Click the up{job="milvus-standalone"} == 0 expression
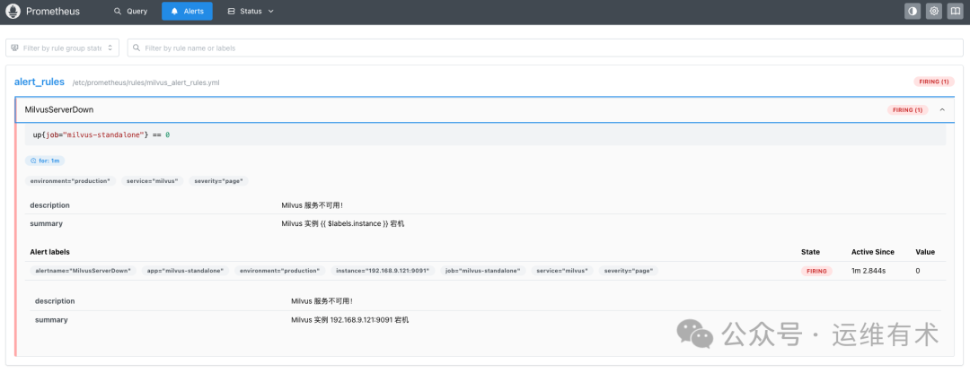Viewport: 970px width, 373px height. pyautogui.click(x=101, y=134)
